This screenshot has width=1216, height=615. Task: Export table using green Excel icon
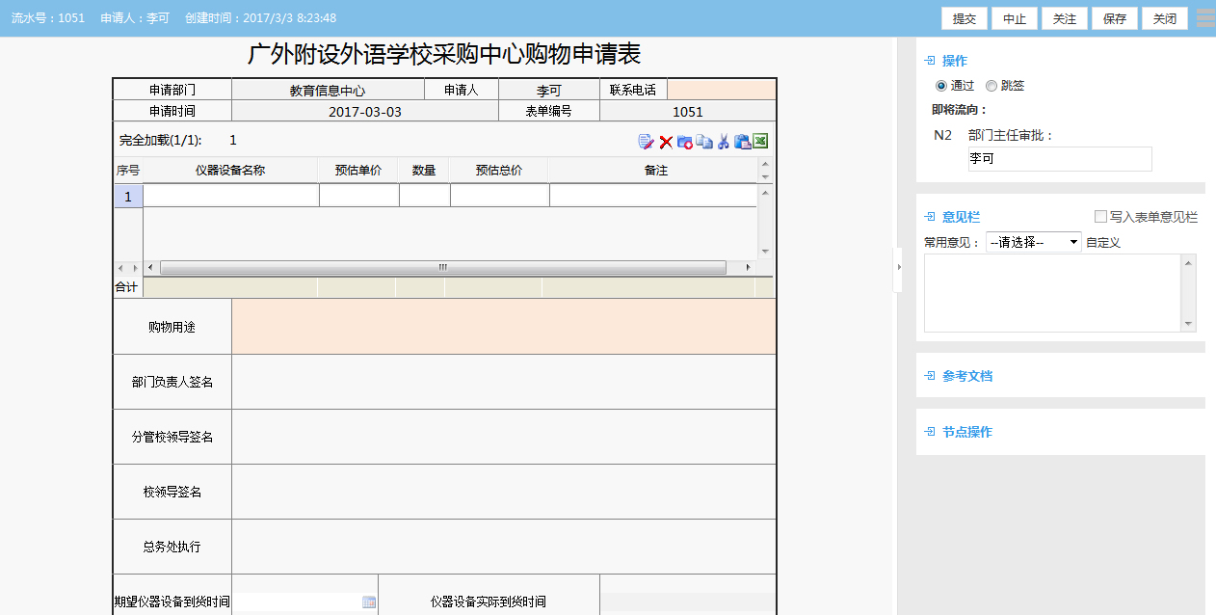tap(760, 142)
